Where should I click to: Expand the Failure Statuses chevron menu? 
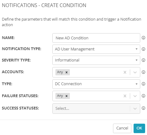[x=135, y=96]
